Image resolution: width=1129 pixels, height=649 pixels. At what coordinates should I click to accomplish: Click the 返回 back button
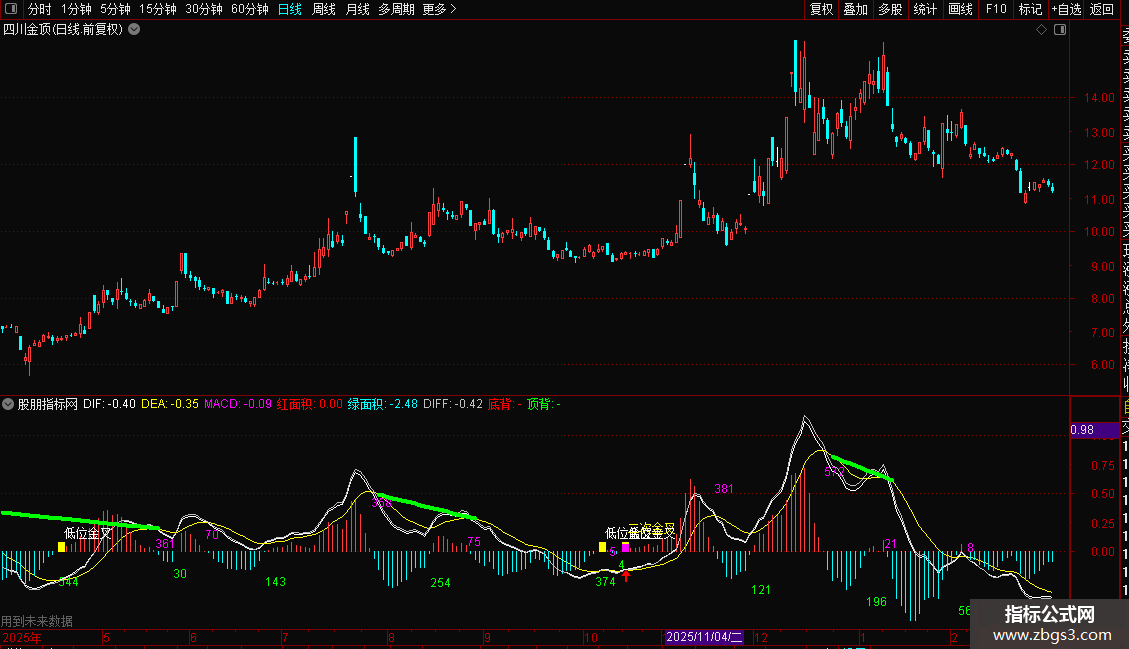[1102, 9]
